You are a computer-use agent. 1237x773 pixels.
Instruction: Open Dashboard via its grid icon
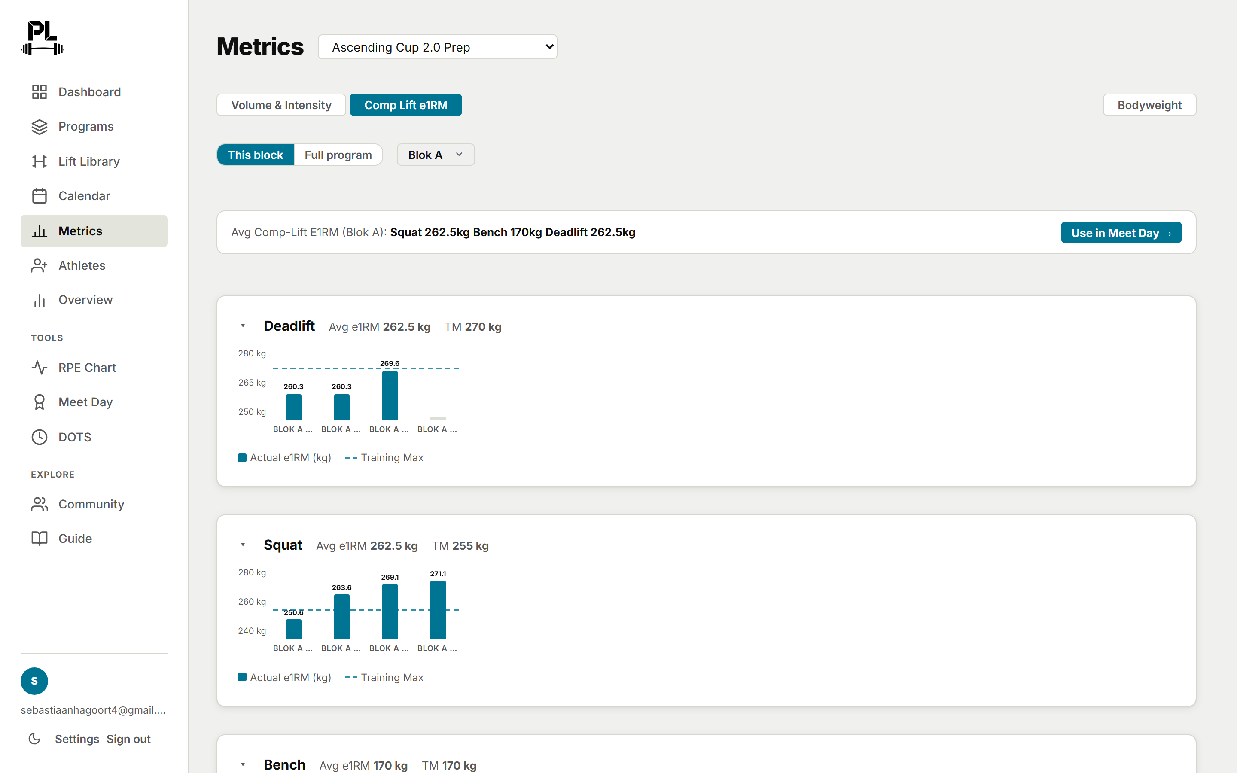tap(40, 92)
